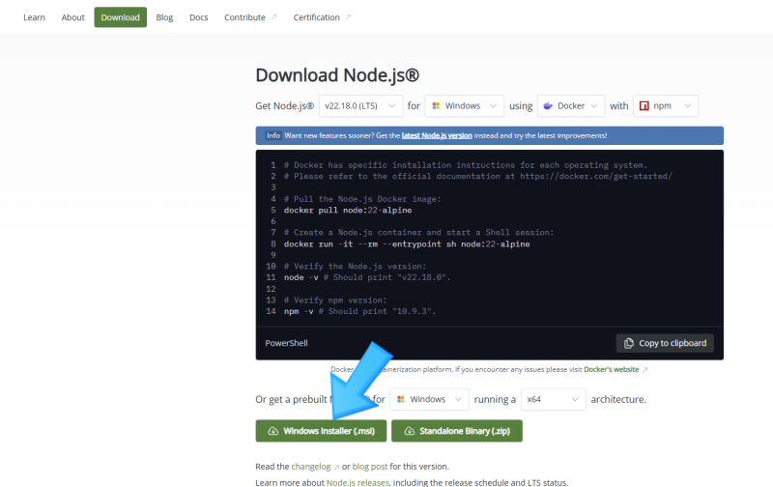
Task: Download the Windows Installer (.msi)
Action: (321, 431)
